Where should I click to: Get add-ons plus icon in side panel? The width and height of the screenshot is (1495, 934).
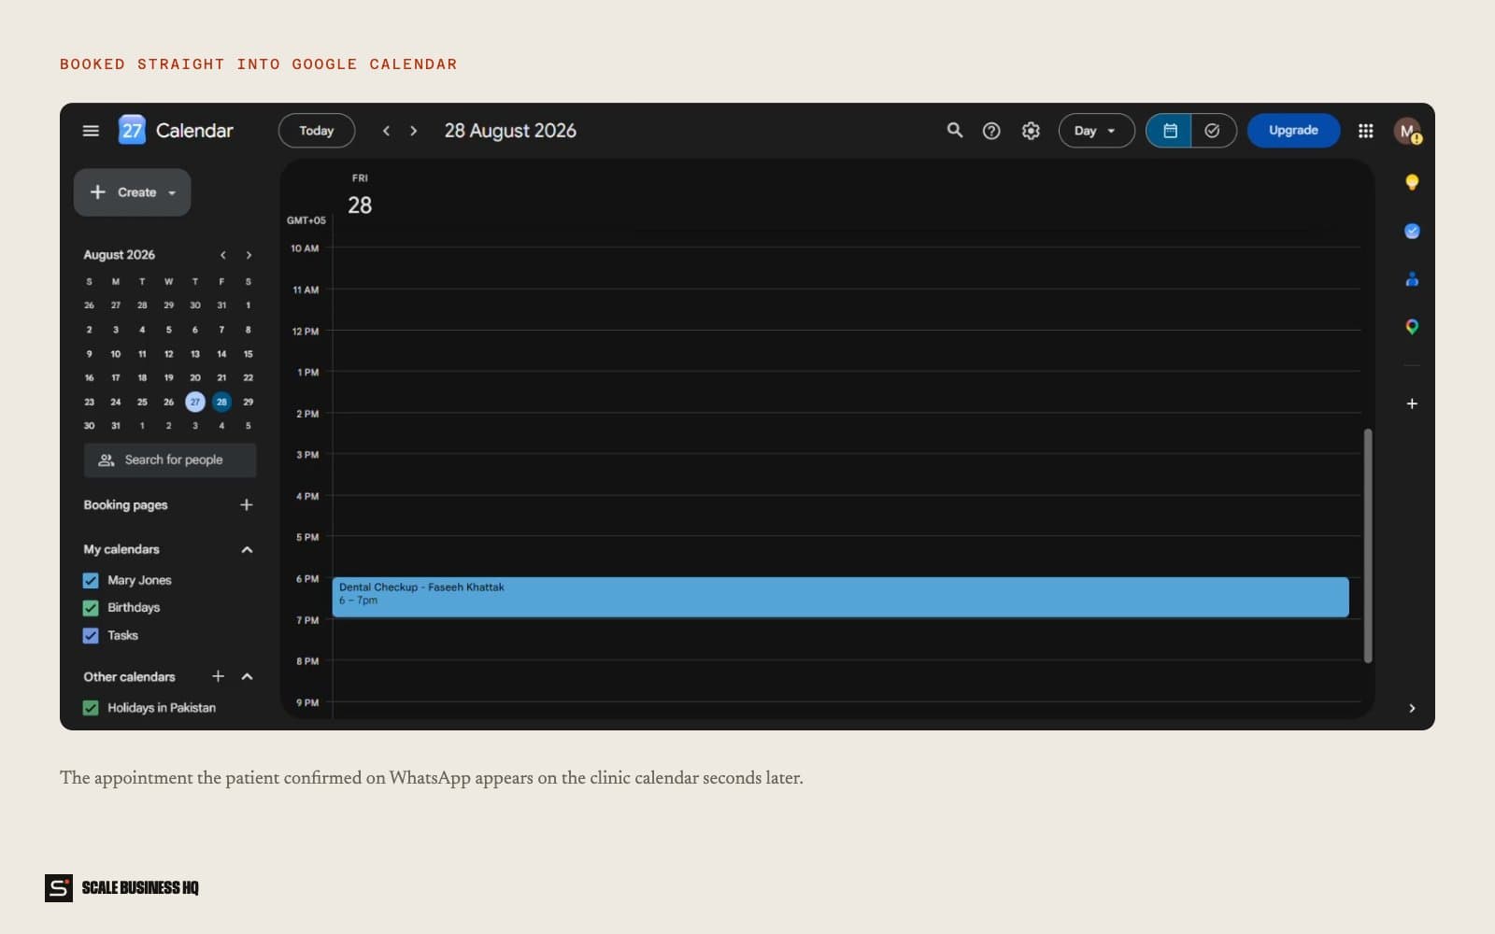click(1412, 403)
